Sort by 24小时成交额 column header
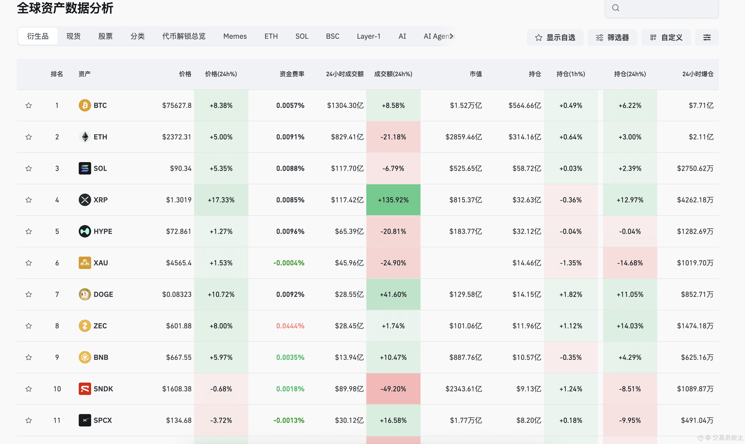745x444 pixels. (345, 74)
